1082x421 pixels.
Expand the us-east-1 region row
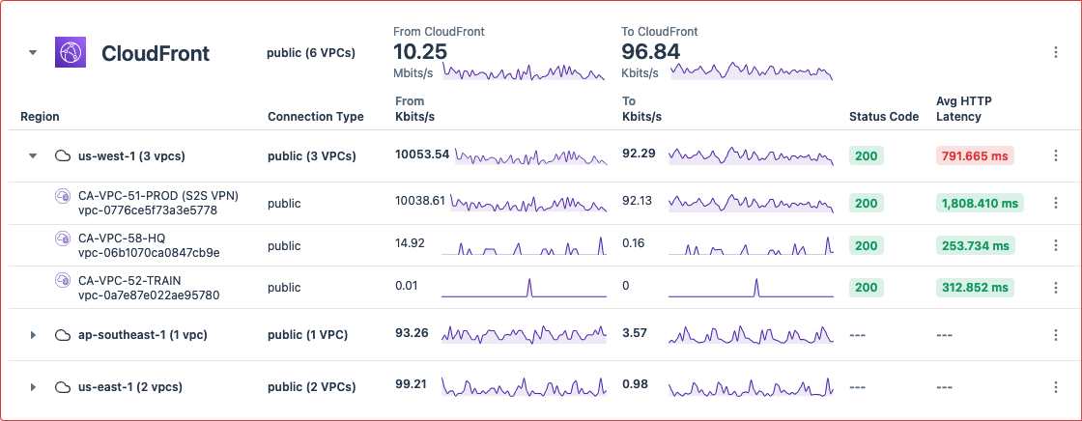point(33,387)
